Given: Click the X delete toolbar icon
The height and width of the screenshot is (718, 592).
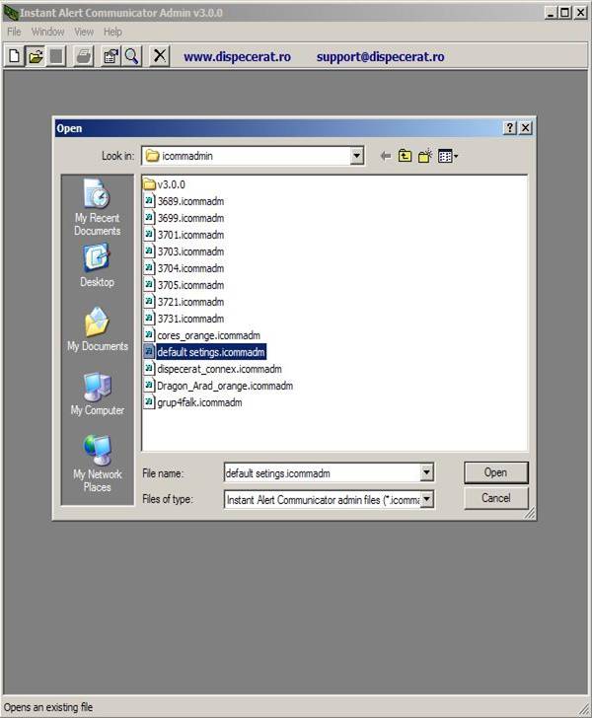Looking at the screenshot, I should click(160, 56).
